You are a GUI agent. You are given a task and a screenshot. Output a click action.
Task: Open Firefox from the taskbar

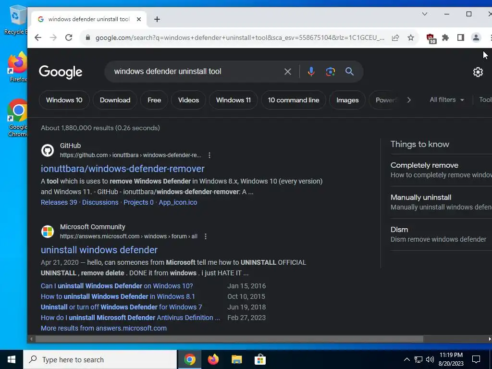pos(213,359)
